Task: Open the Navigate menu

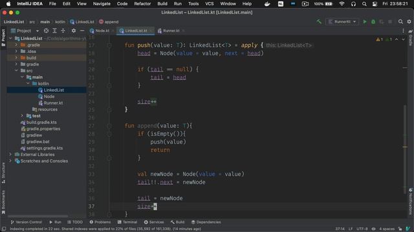Action: (102, 4)
